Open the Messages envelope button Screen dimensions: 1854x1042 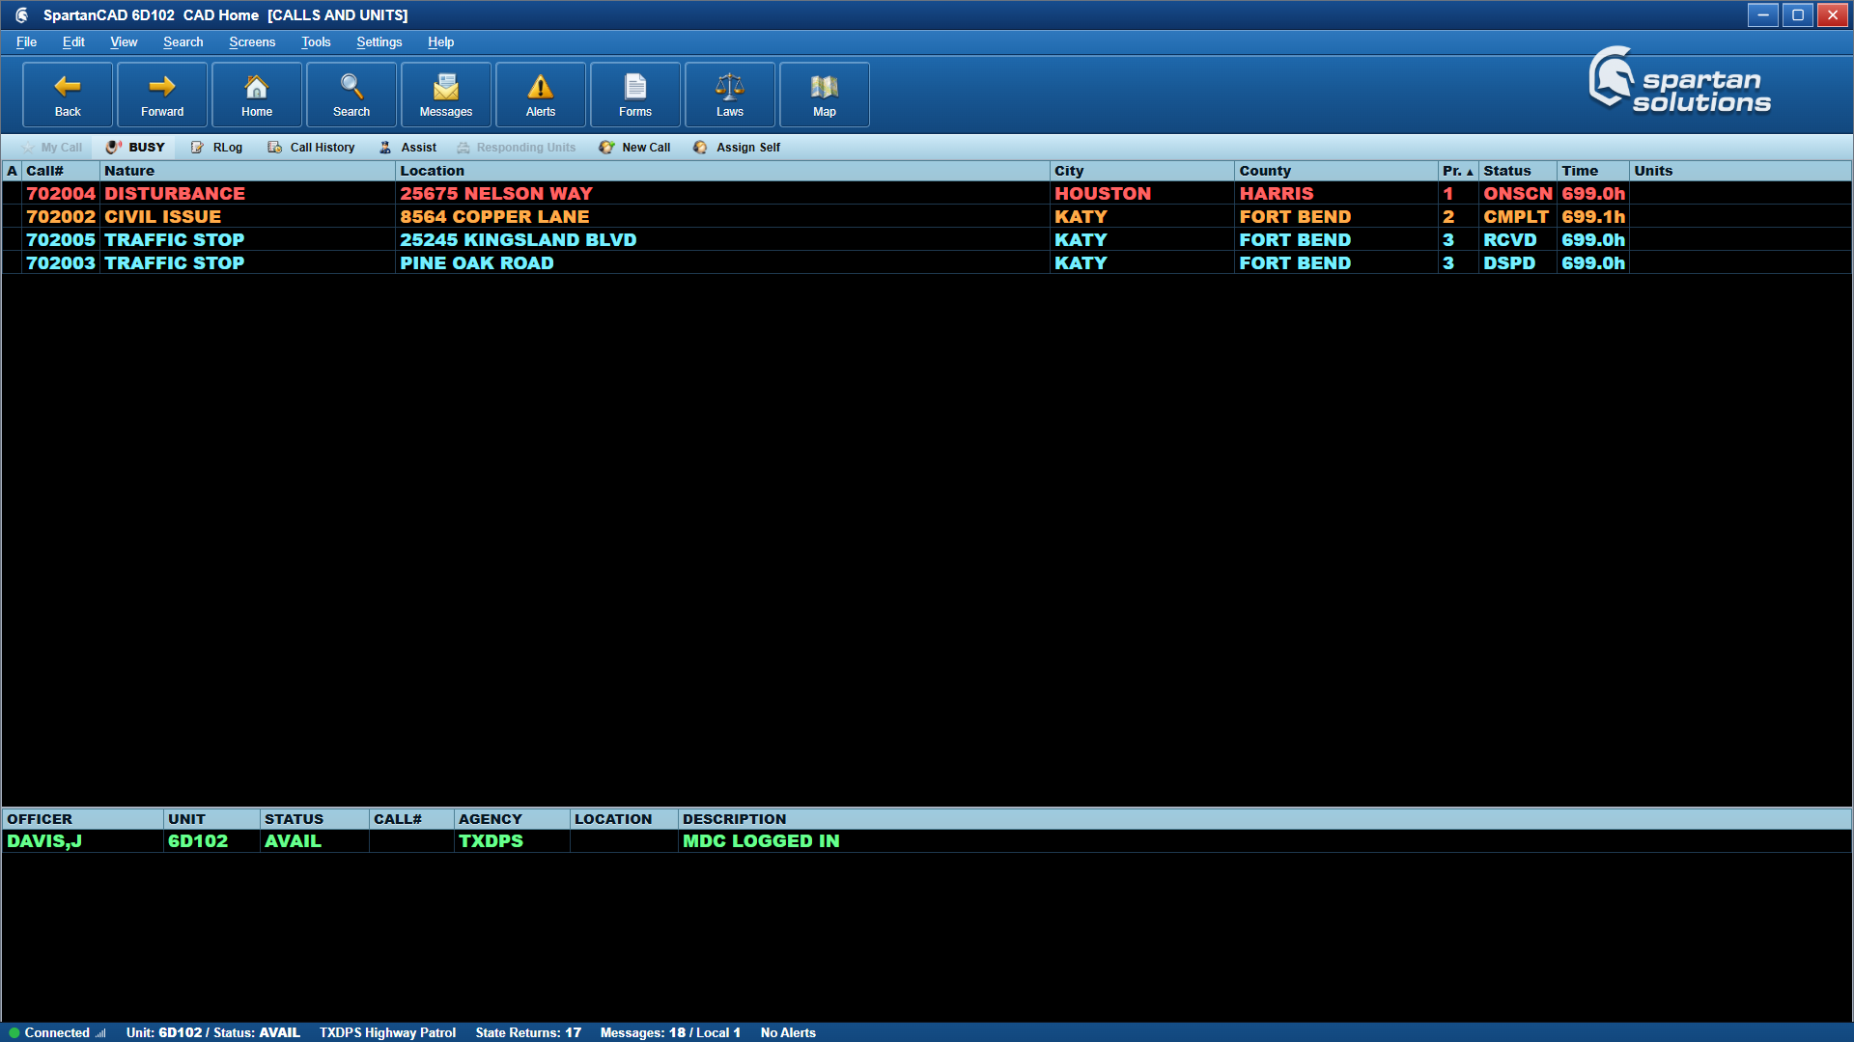(x=446, y=95)
